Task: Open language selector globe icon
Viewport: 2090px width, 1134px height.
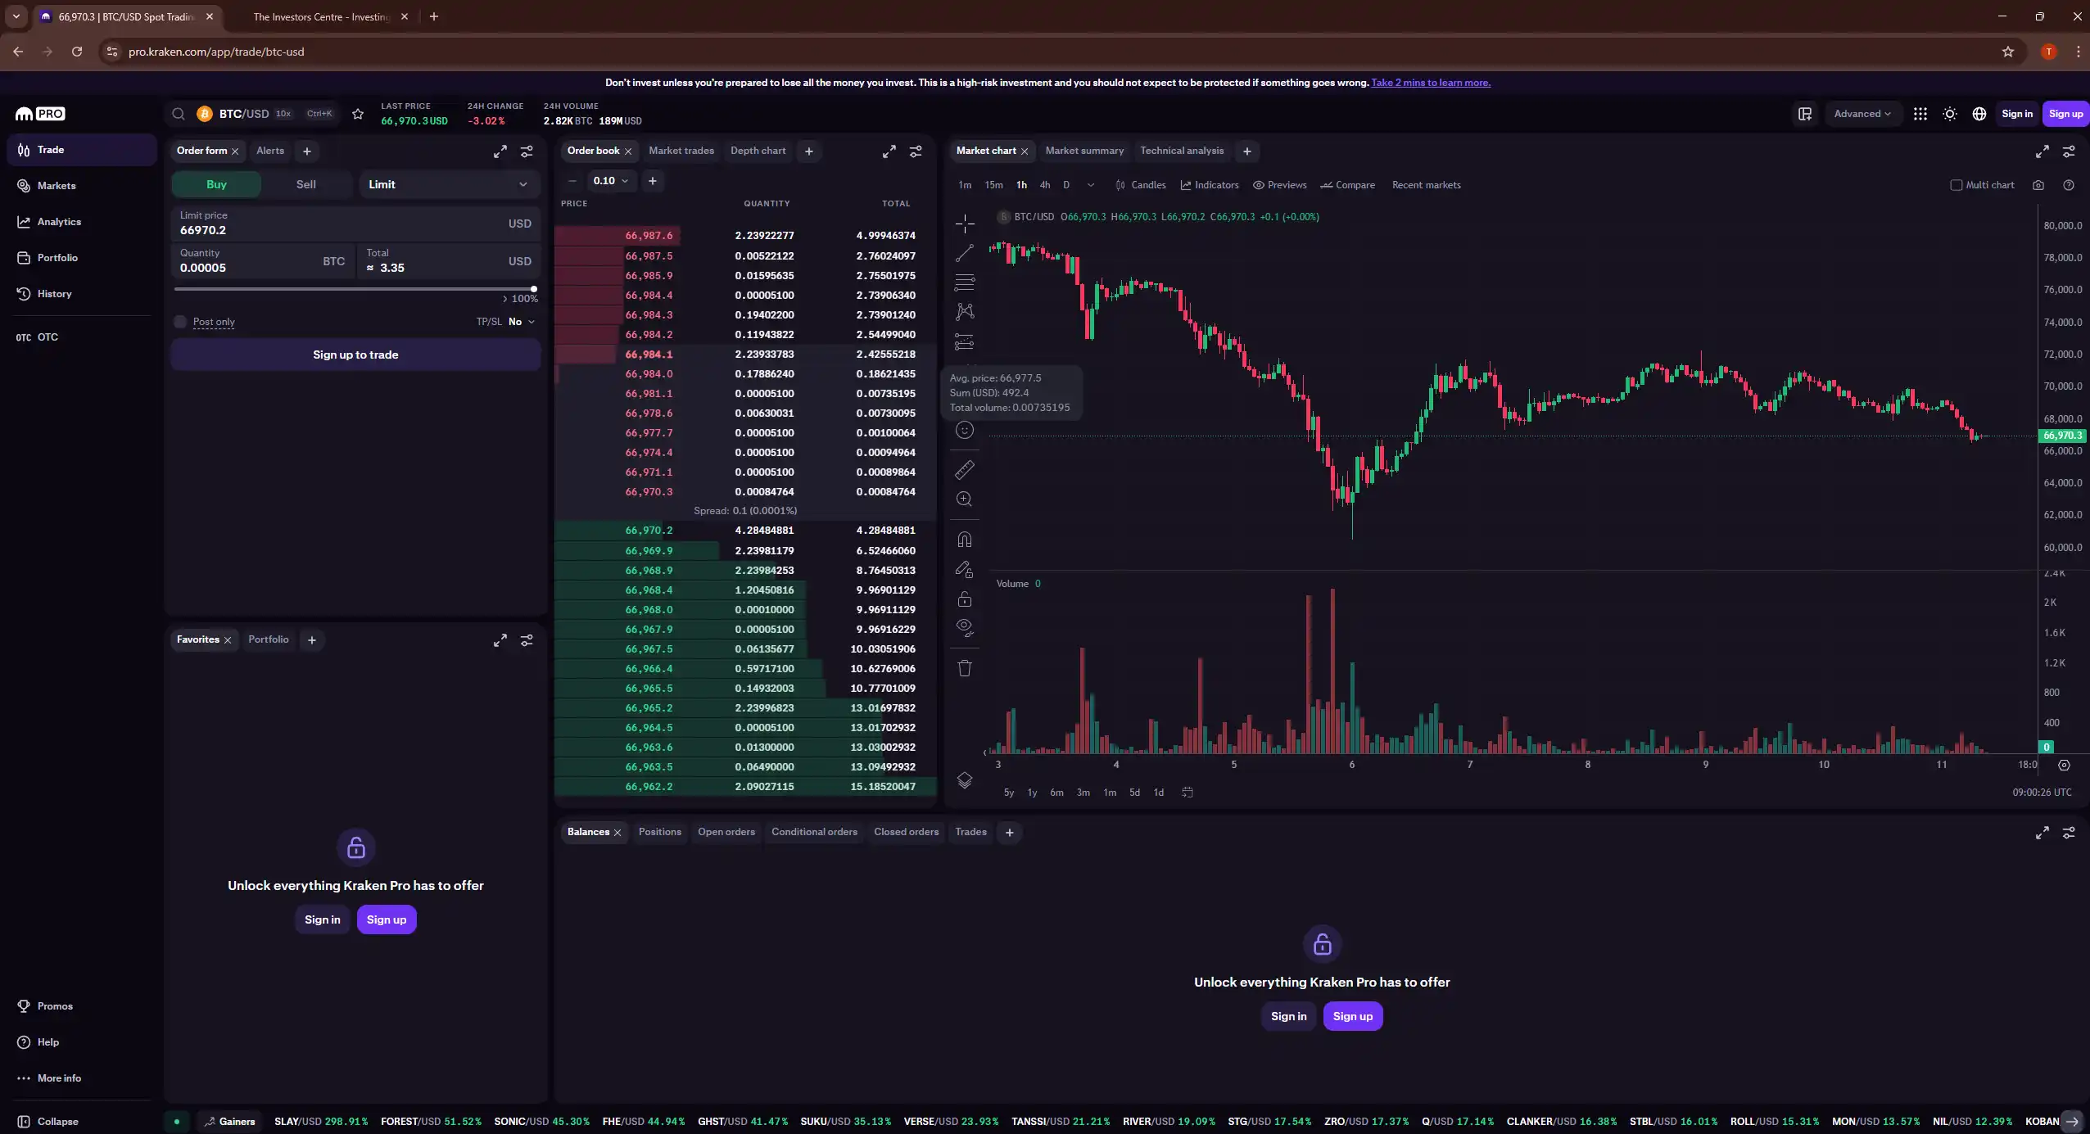Action: click(1979, 114)
